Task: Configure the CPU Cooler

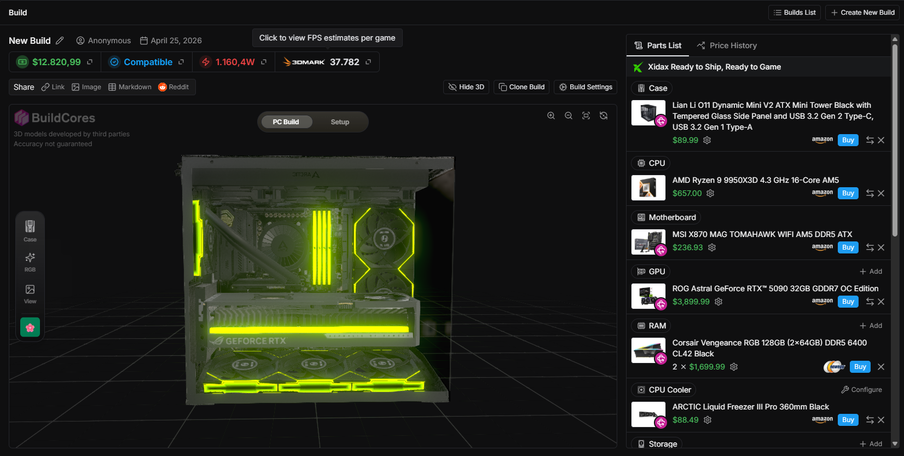Action: click(x=862, y=390)
